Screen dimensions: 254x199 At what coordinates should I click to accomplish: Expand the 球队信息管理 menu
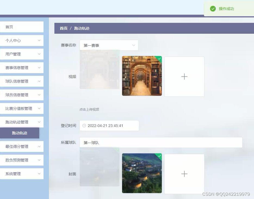click(x=22, y=81)
